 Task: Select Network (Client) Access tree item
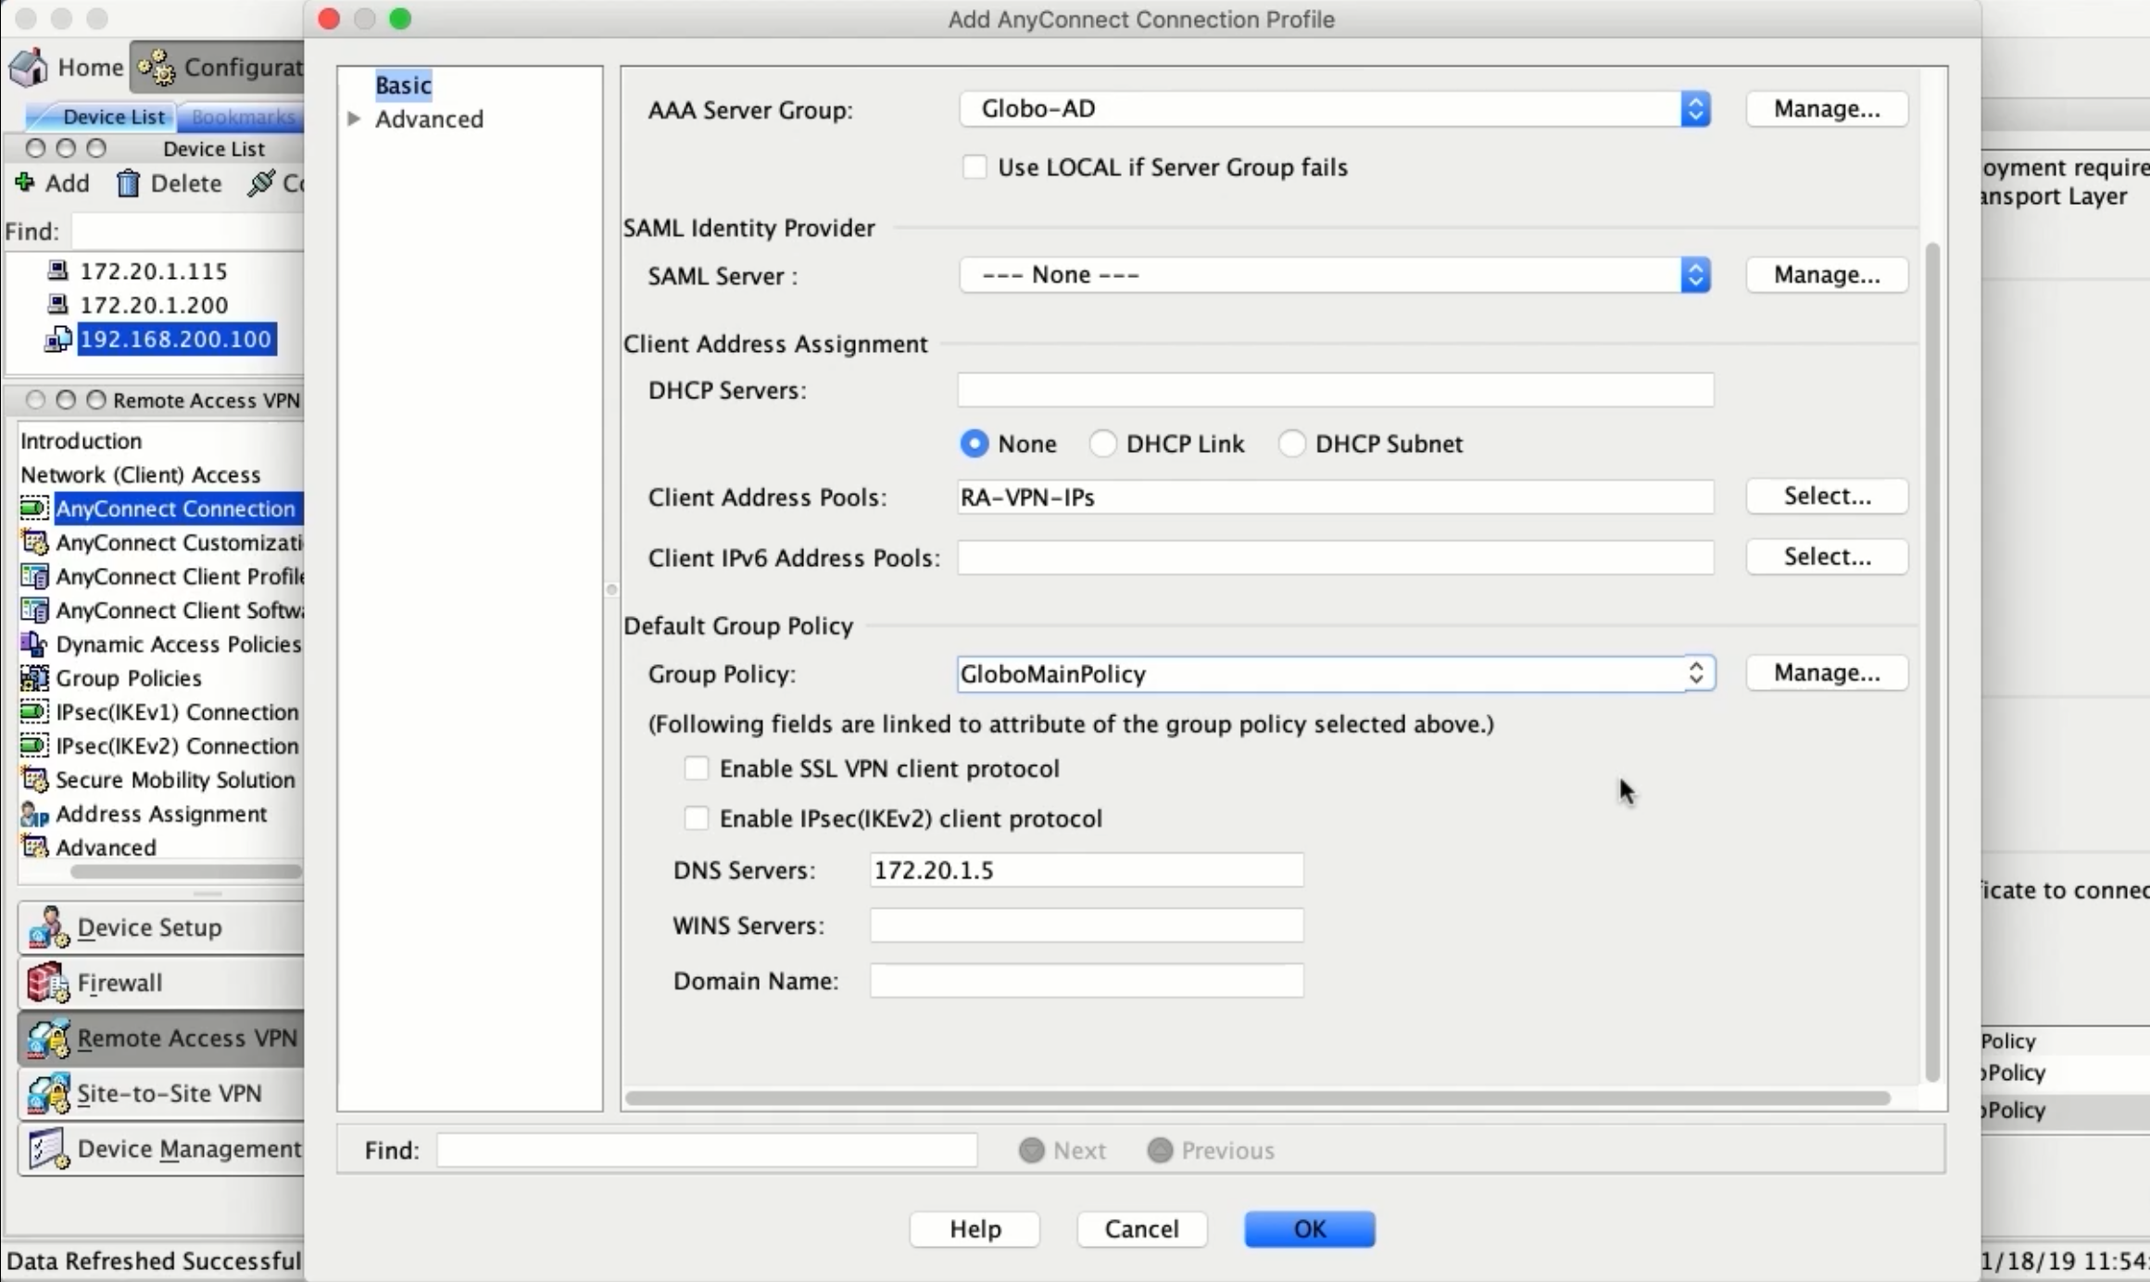(141, 474)
